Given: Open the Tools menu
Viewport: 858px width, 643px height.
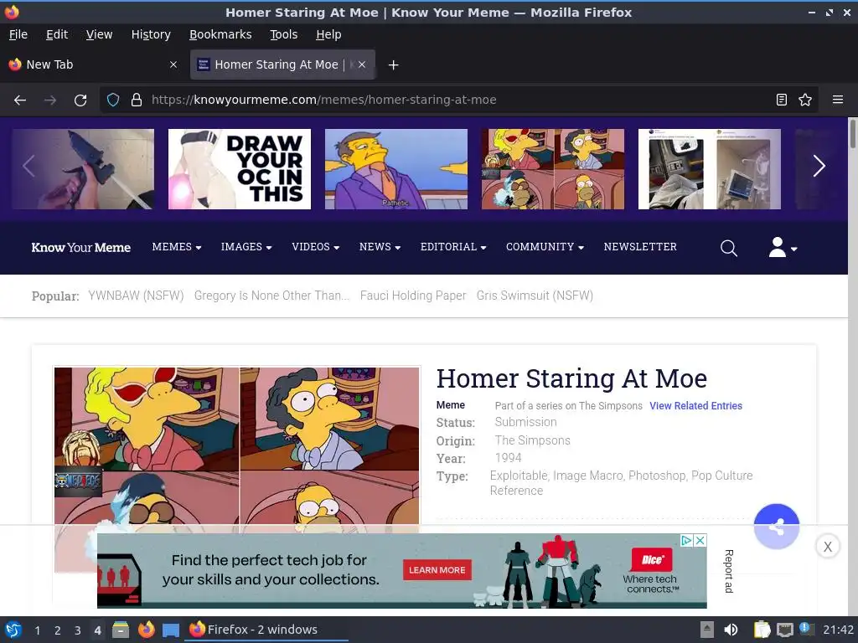Looking at the screenshot, I should [x=283, y=34].
